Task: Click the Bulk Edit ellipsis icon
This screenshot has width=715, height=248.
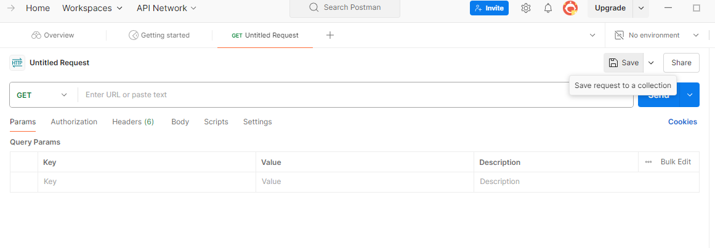Action: (648, 162)
